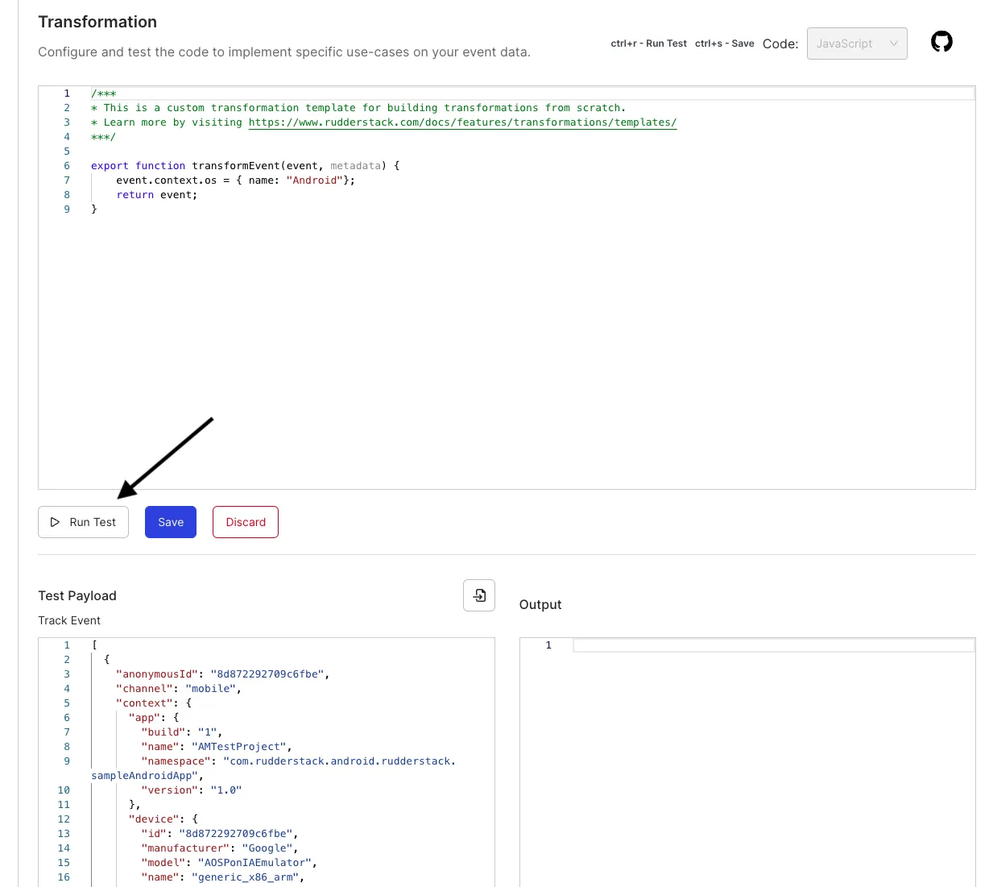Open the JavaScript code language dropdown
The image size is (993, 887).
tap(857, 44)
